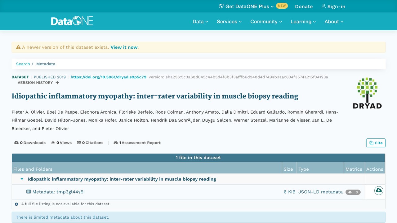Click the quote icon beside Citations

click(x=79, y=143)
